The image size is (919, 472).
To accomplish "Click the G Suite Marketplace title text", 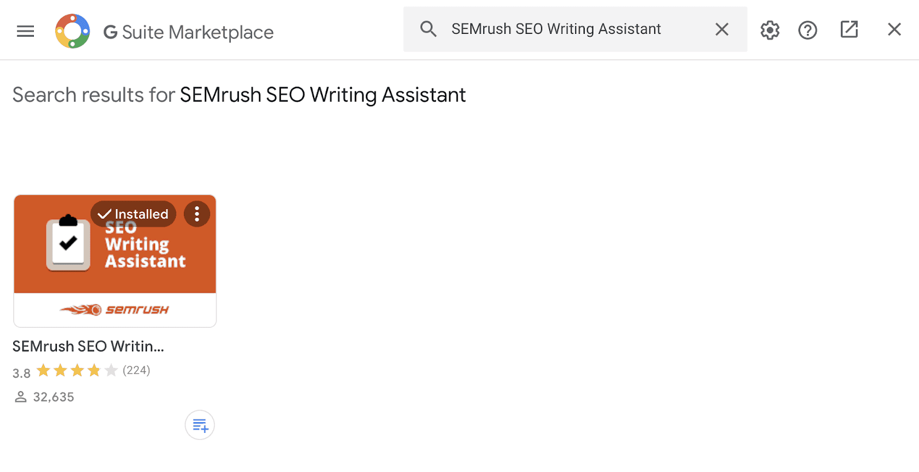I will (x=189, y=32).
